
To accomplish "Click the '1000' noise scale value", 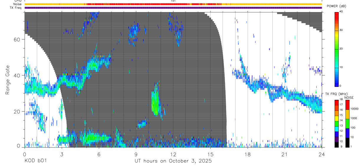I will point(354,118).
